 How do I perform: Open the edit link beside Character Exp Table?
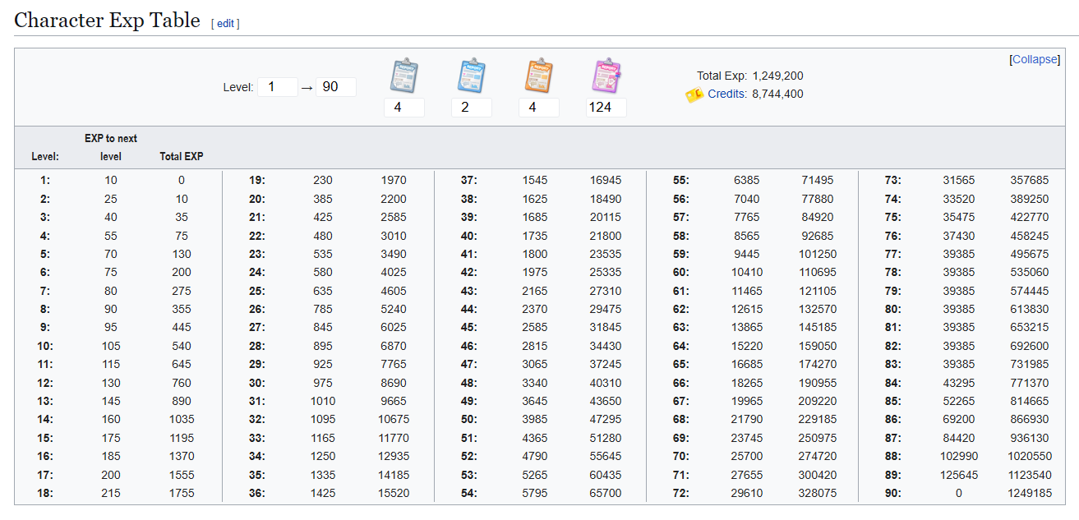[225, 24]
